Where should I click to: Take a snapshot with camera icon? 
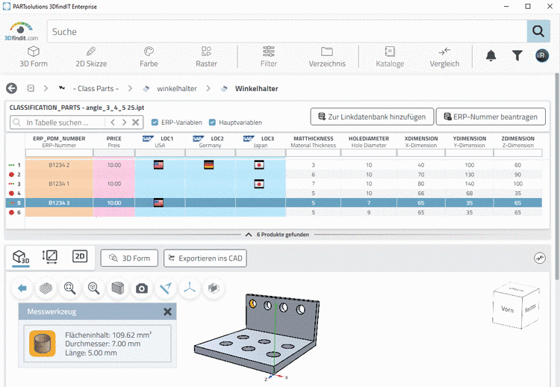[141, 288]
